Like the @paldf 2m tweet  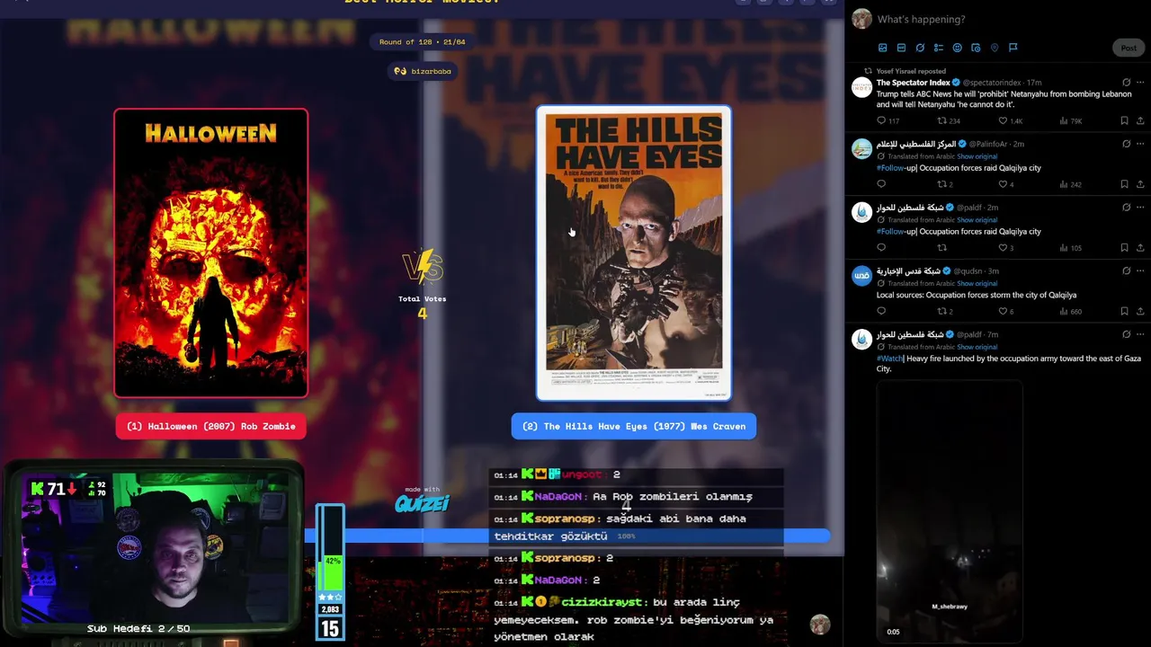[1003, 248]
